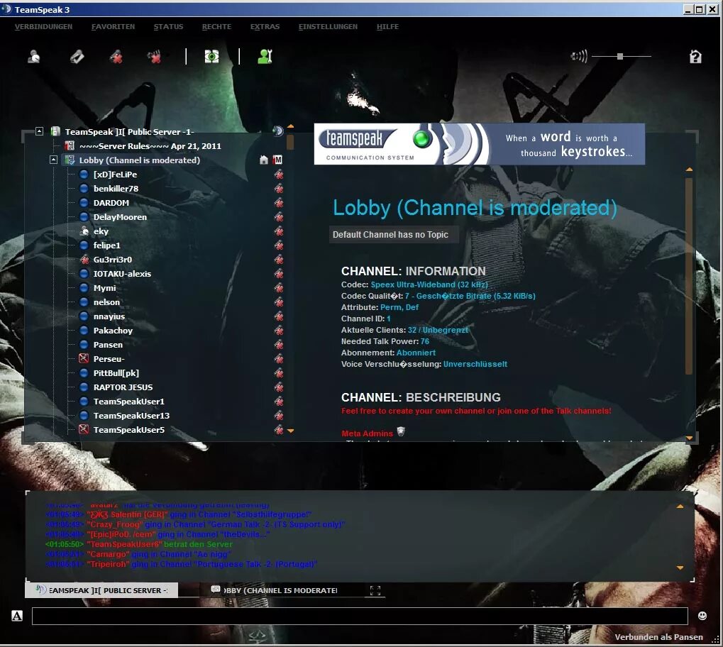Adjust the volume slider handle

pyautogui.click(x=620, y=56)
